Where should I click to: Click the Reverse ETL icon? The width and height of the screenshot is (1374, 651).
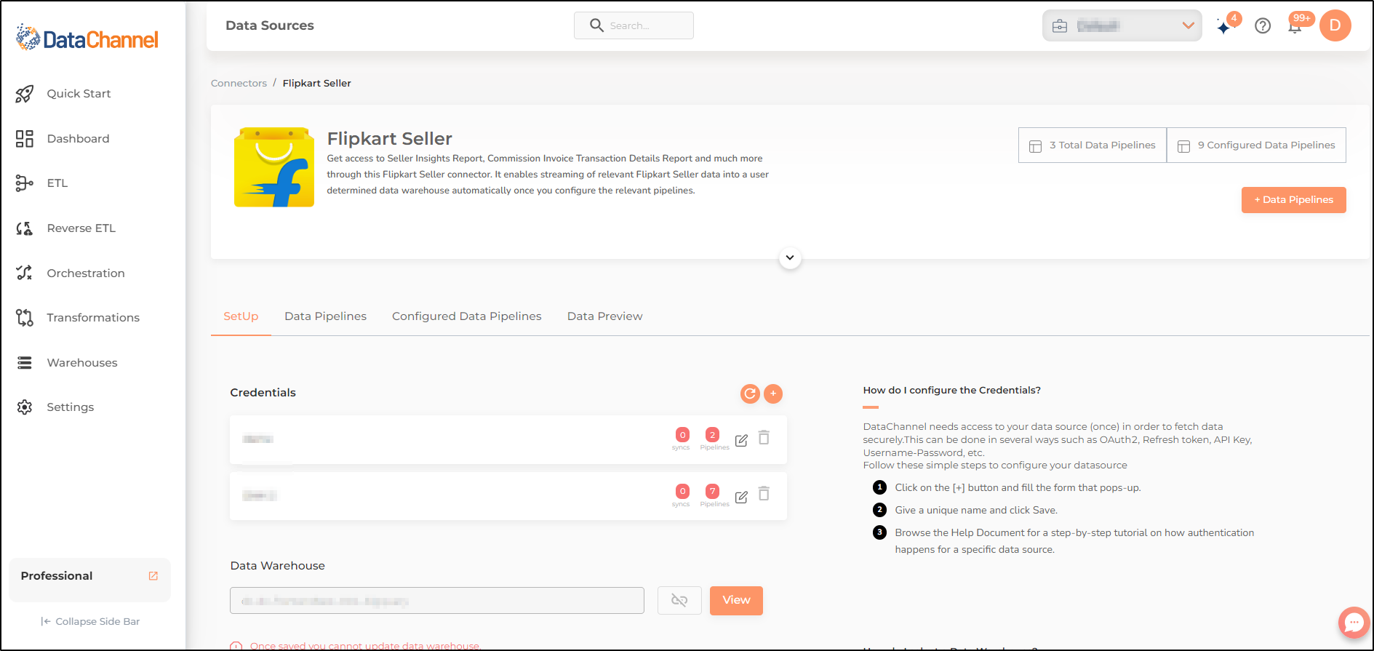click(x=25, y=228)
